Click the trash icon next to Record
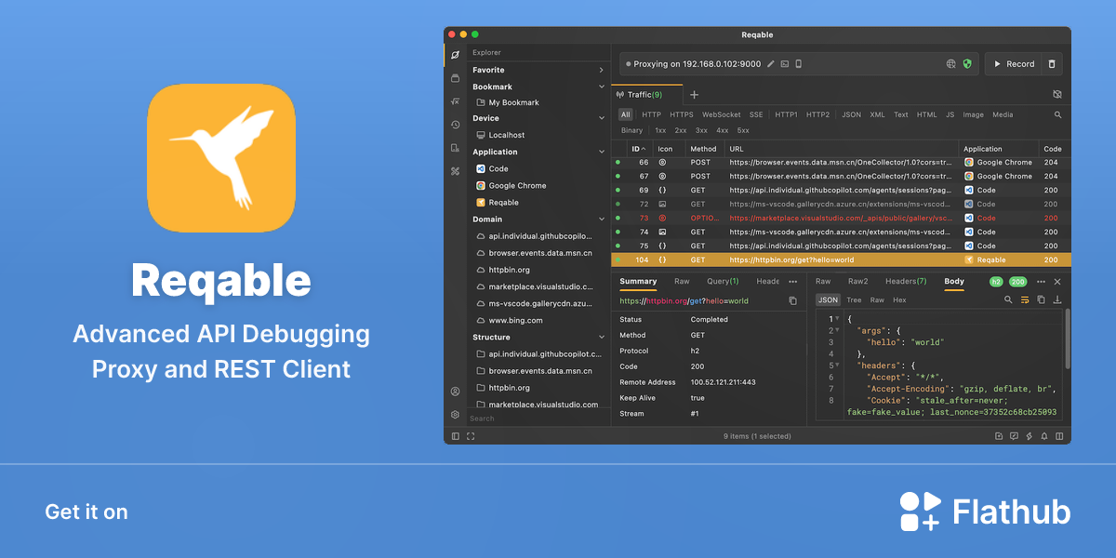 coord(1052,64)
